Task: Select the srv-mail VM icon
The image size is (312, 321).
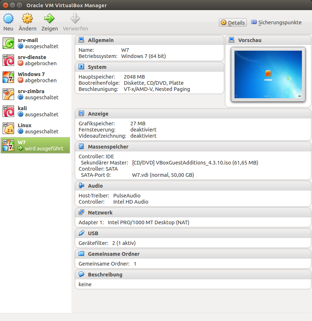Action: click(8, 43)
